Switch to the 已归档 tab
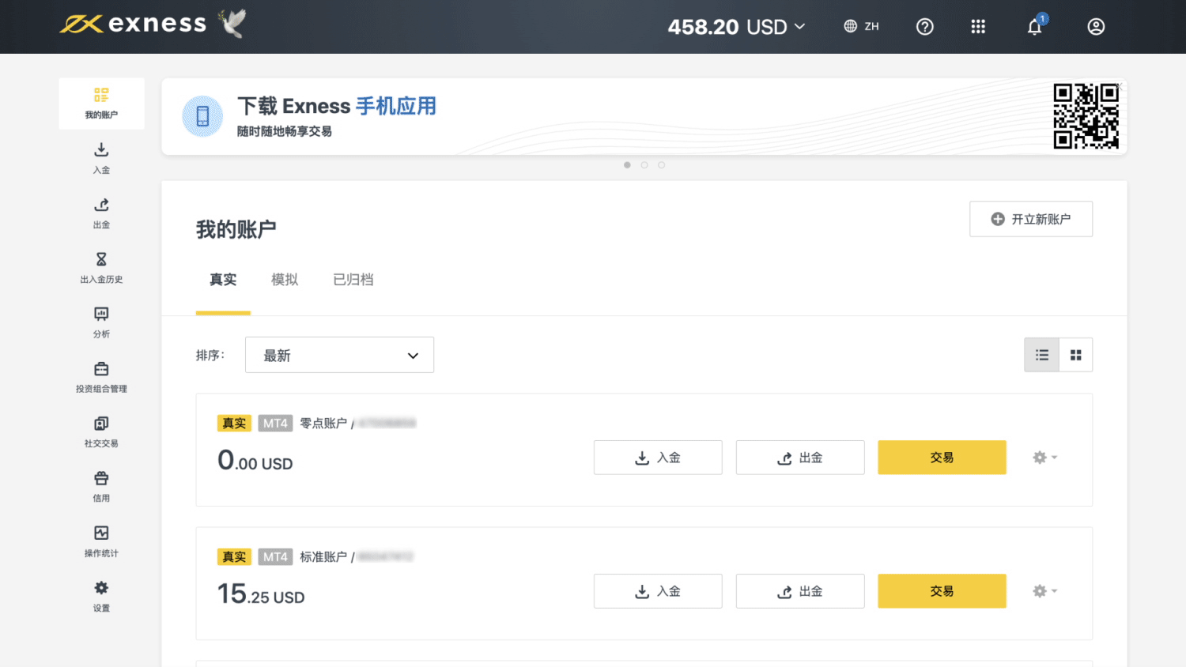 pyautogui.click(x=353, y=280)
